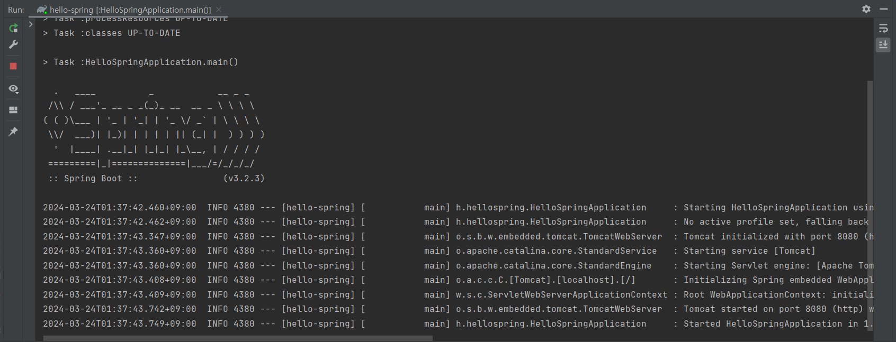
Task: Open Run panel options with the gear icon
Action: (x=866, y=9)
